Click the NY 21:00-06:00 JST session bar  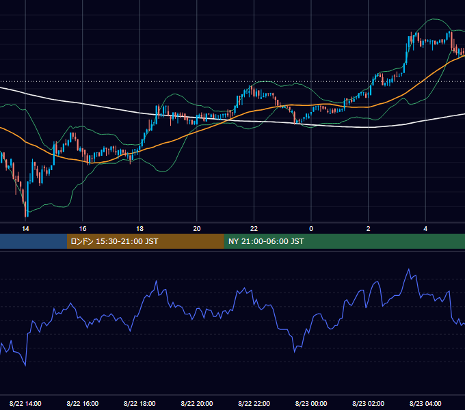pyautogui.click(x=344, y=241)
